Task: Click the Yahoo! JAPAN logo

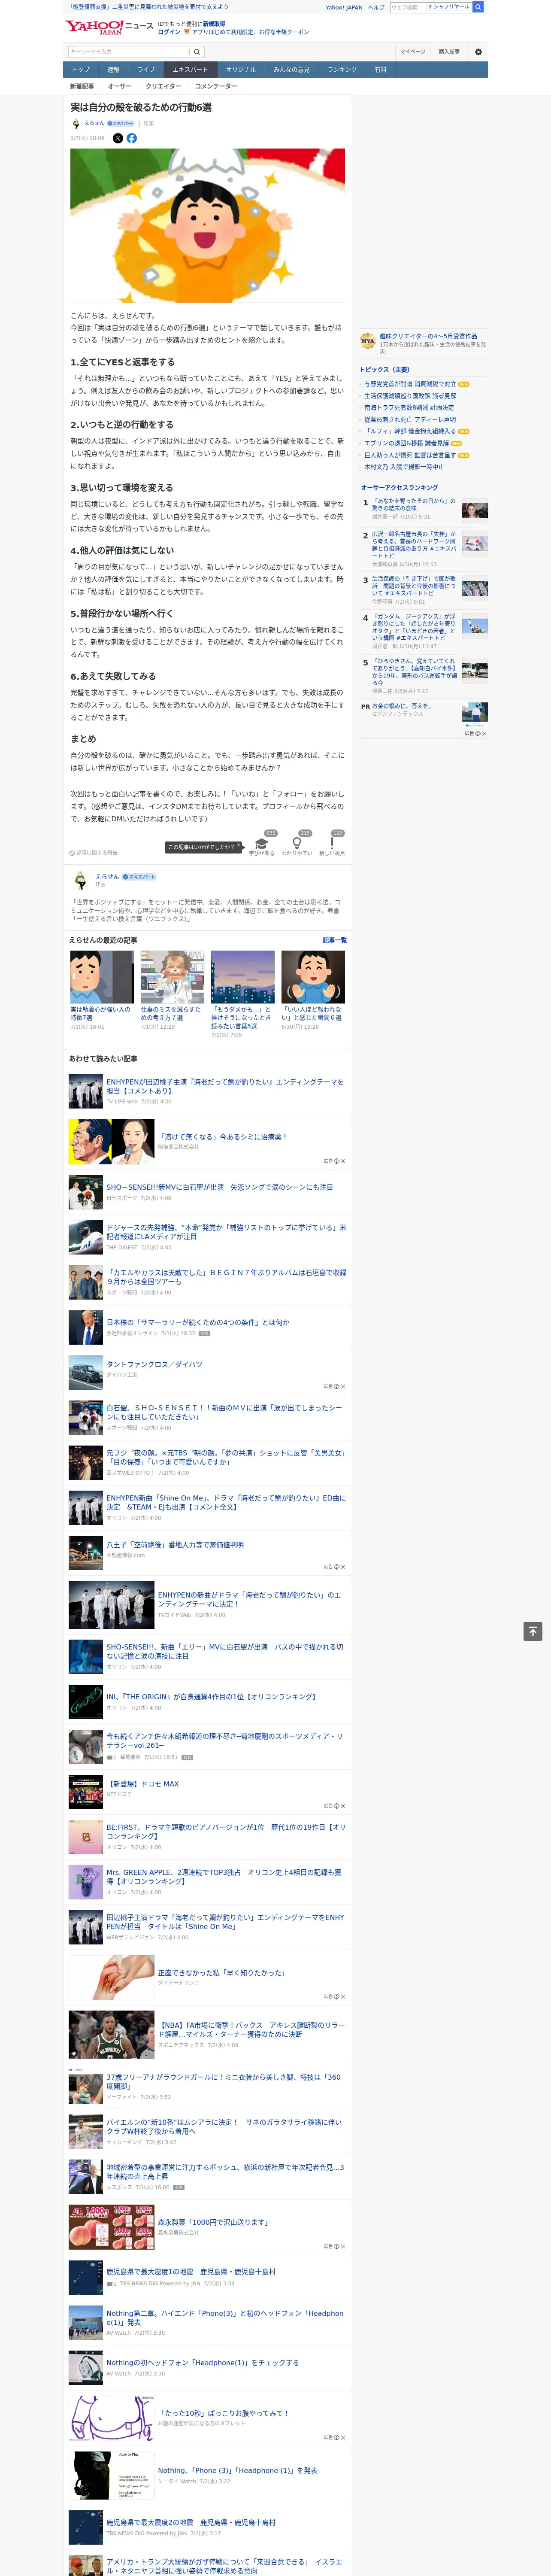Action: tap(94, 28)
